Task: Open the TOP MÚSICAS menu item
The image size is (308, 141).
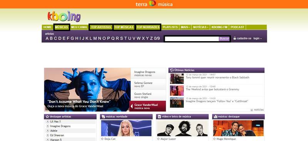Action: (x=124, y=27)
